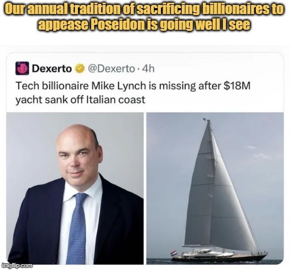Open the left photo of man in suit

coord(75,188)
